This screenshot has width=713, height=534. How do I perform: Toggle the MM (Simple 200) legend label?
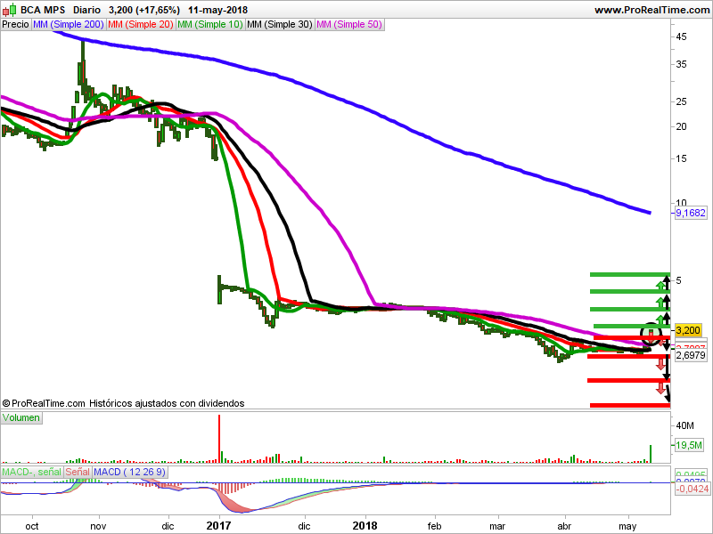pos(67,25)
